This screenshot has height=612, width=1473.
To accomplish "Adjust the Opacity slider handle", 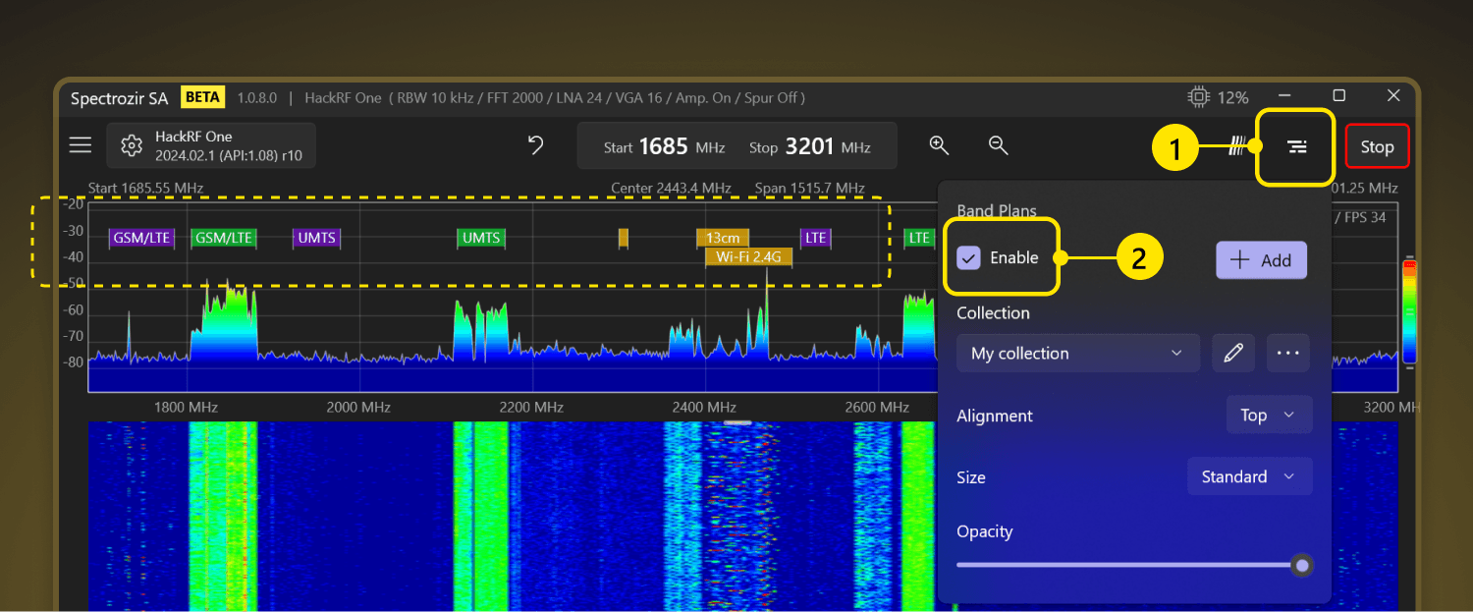I will coord(1302,565).
